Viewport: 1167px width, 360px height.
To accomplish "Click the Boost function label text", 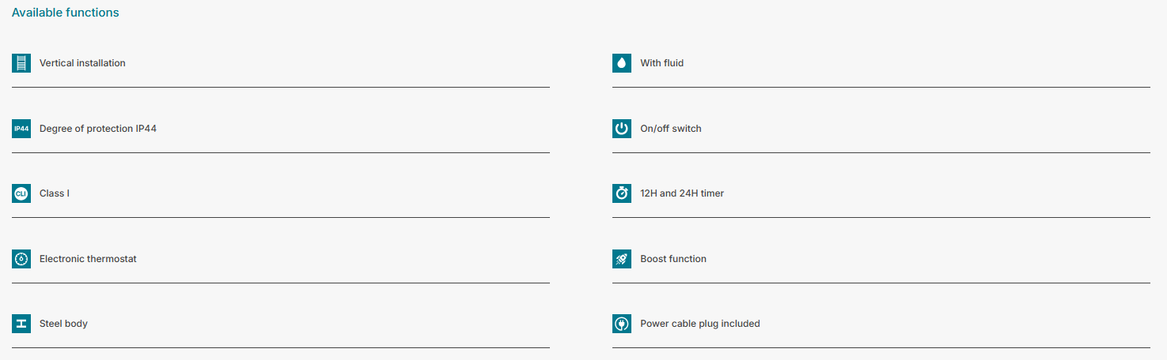I will pyautogui.click(x=673, y=259).
